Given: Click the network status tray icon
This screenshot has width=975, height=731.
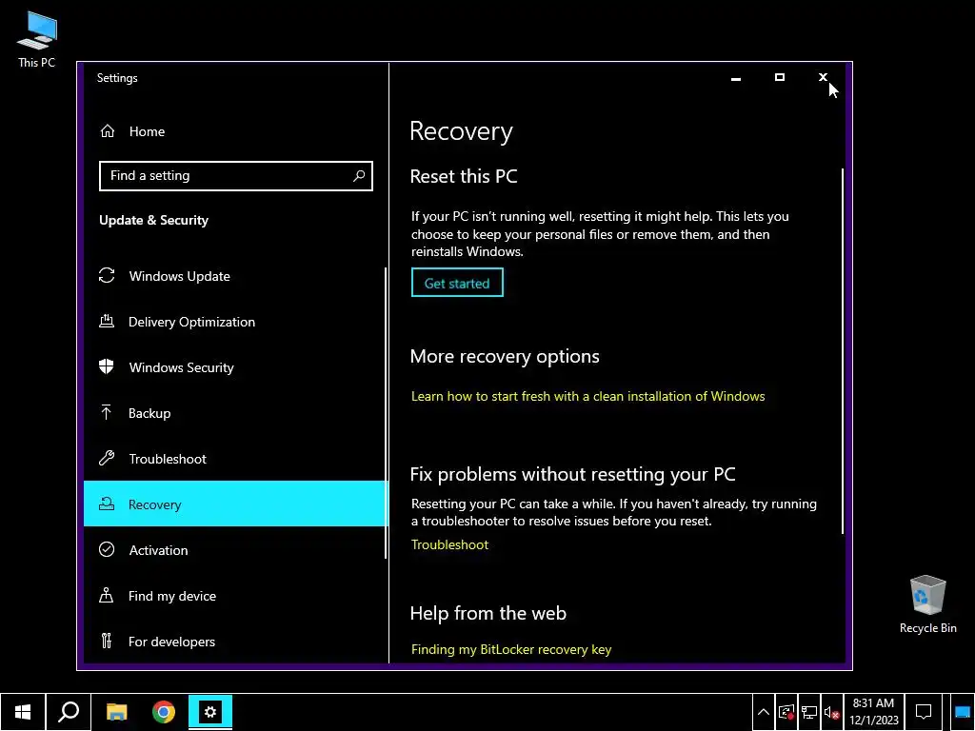Looking at the screenshot, I should tap(809, 713).
